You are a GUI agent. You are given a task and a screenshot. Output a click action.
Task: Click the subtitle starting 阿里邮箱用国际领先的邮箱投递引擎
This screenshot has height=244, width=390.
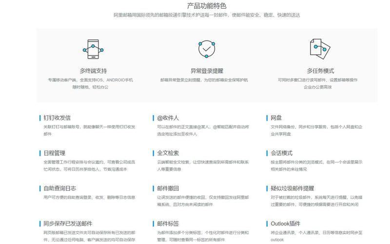click(x=207, y=15)
